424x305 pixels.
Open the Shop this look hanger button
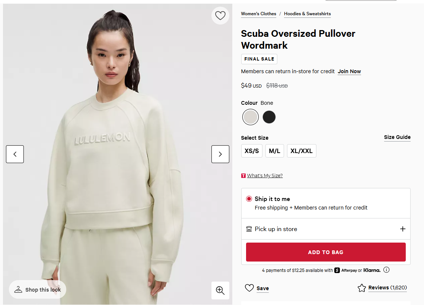38,290
